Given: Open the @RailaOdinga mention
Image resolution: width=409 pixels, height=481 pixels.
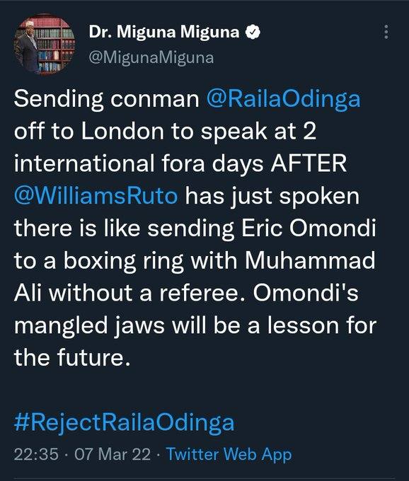Looking at the screenshot, I should [x=283, y=99].
